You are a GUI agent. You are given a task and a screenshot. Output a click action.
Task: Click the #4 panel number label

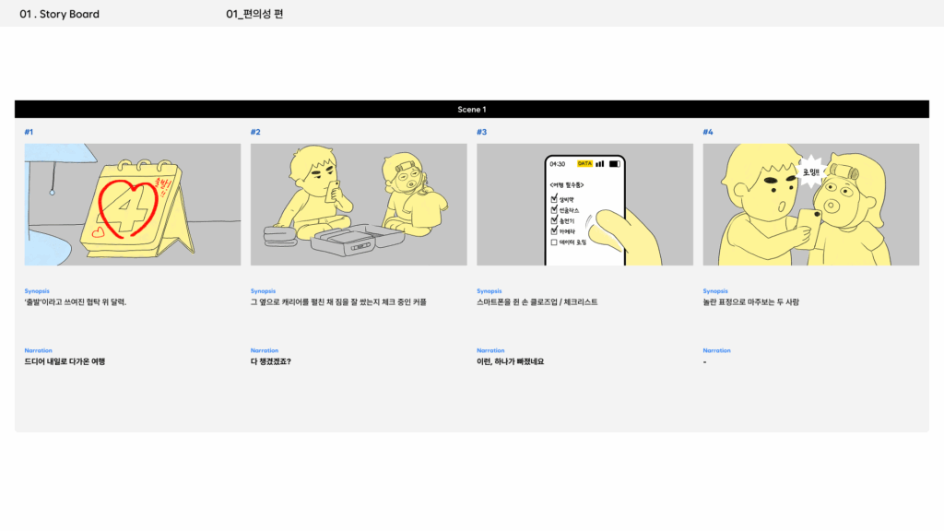pos(707,131)
